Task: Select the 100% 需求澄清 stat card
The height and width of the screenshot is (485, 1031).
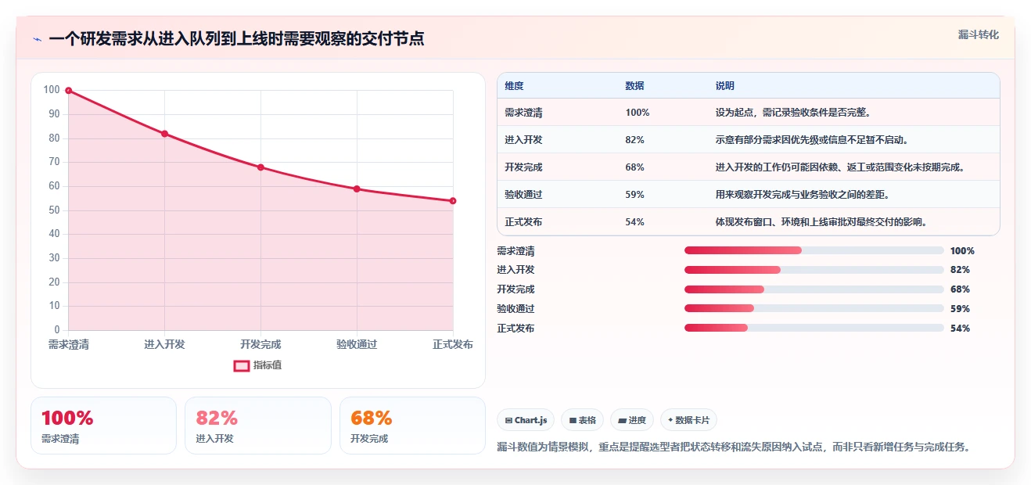Action: point(103,426)
